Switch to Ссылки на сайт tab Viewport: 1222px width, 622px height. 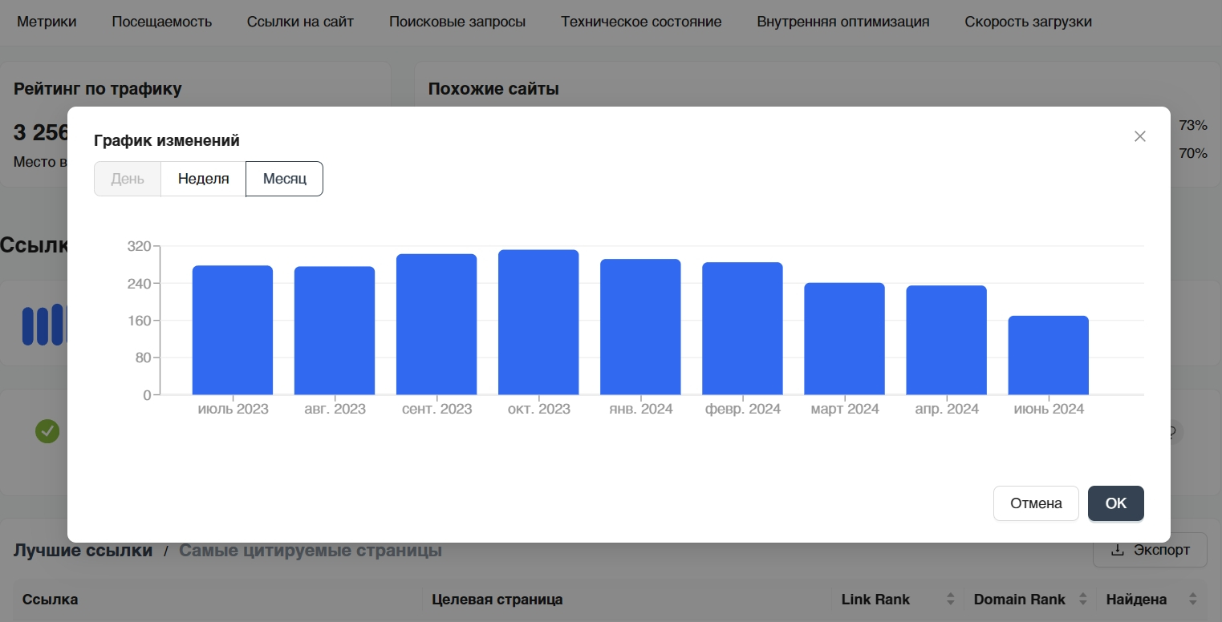coord(300,22)
